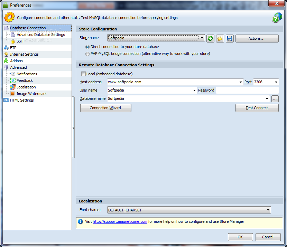The height and width of the screenshot is (247, 287).
Task: Go to SSH settings
Action: (20, 41)
